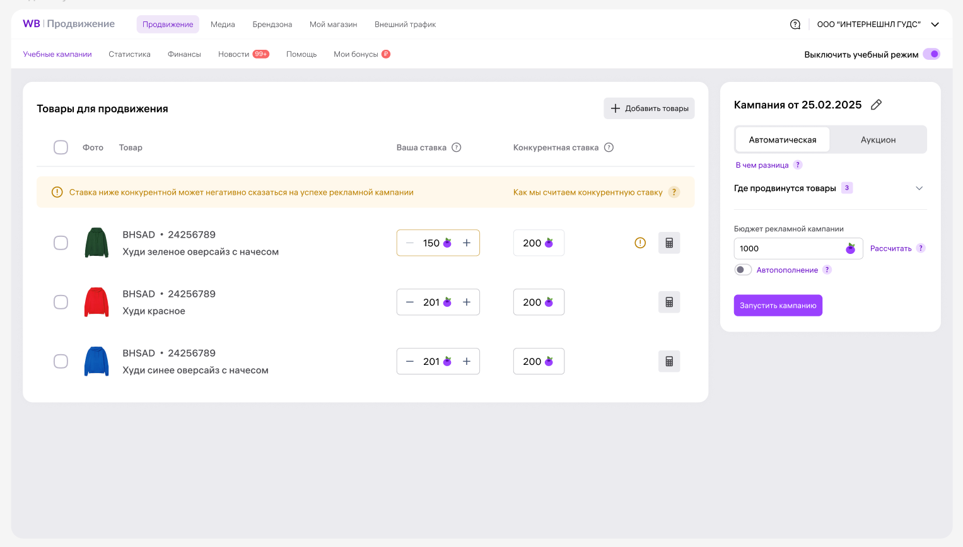This screenshot has height=547, width=963.
Task: Click the campaign budget input field
Action: (x=798, y=248)
